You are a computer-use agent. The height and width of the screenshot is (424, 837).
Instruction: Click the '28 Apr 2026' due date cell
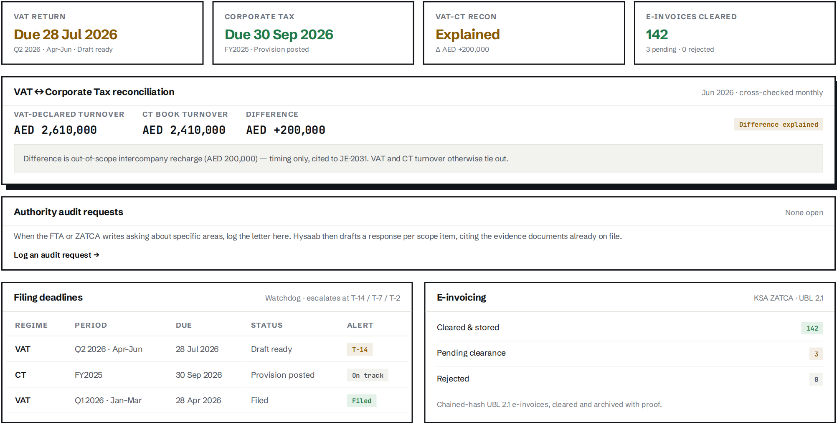click(x=198, y=400)
